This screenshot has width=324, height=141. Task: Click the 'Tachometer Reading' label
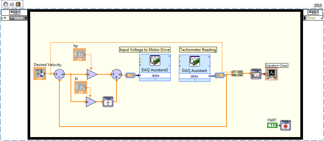click(x=198, y=50)
